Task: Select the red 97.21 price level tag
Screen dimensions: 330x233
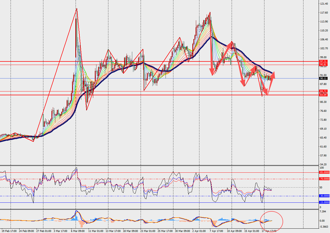Action: [x=323, y=61]
